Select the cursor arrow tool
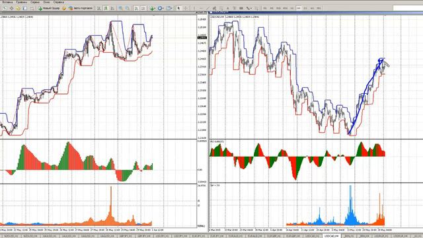The image size is (423, 238). 178,9
